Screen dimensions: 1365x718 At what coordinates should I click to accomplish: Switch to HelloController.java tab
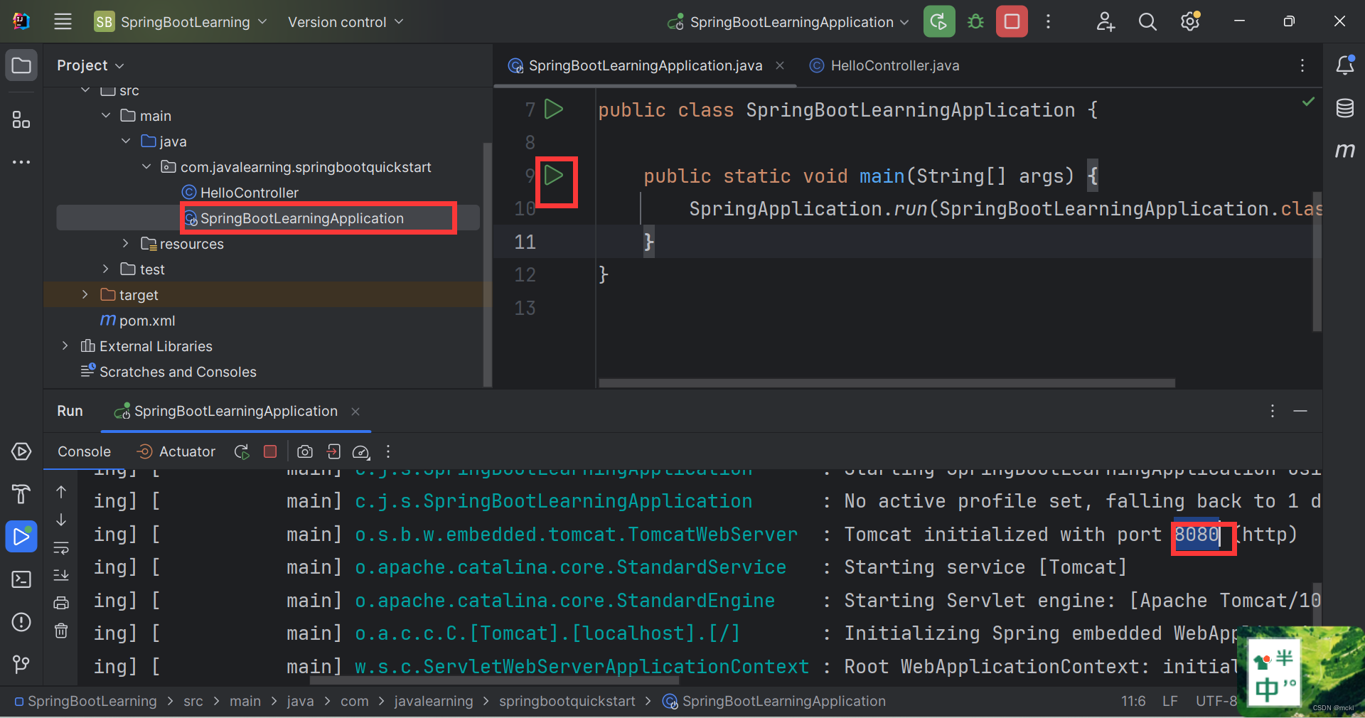click(884, 65)
